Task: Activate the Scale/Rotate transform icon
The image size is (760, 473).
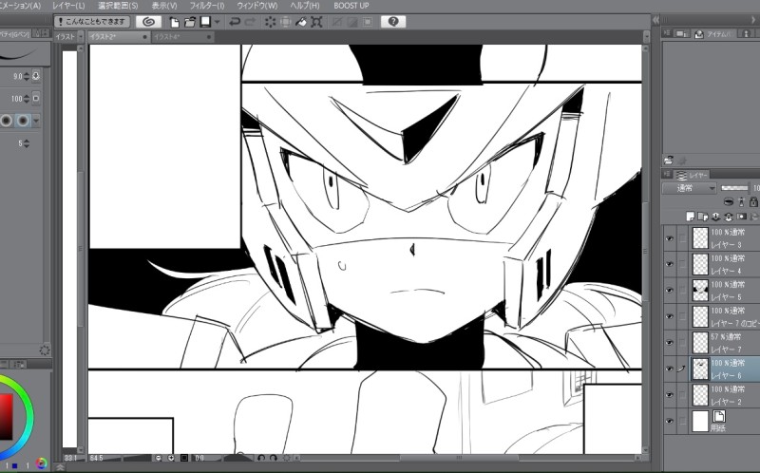Action: pyautogui.click(x=316, y=22)
